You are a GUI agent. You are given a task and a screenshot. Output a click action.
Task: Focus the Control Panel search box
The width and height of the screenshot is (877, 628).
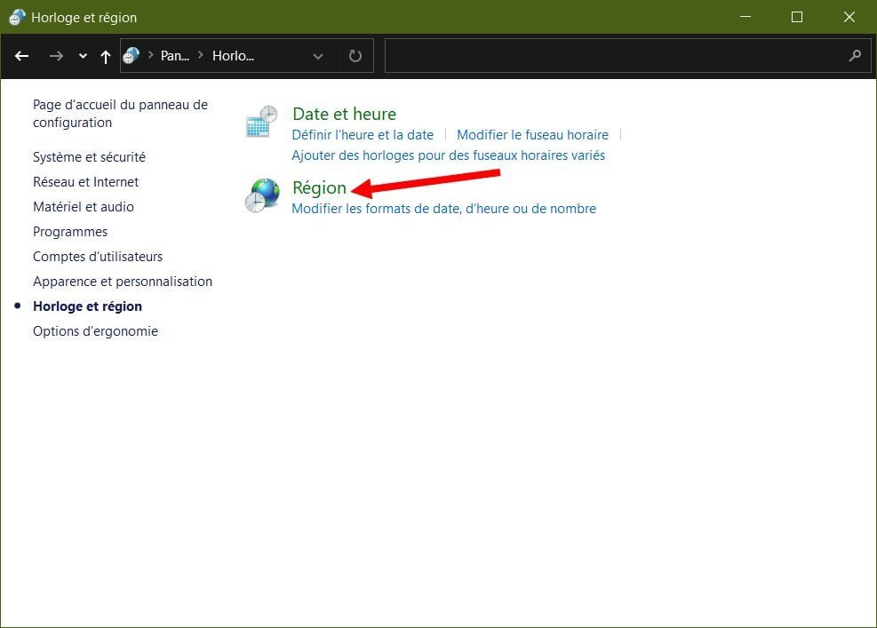(x=627, y=56)
